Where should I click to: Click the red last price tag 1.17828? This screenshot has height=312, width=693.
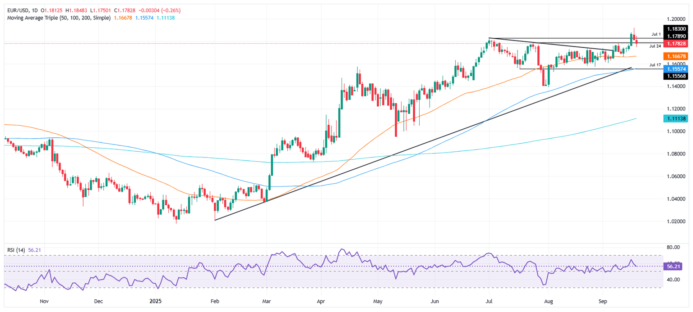click(676, 44)
